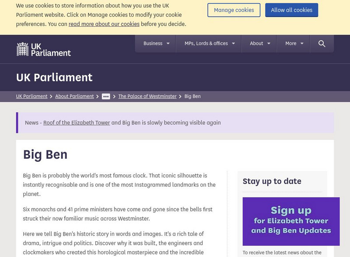The height and width of the screenshot is (257, 350).
Task: Go to UK Parliament breadcrumb link
Action: pos(31,96)
